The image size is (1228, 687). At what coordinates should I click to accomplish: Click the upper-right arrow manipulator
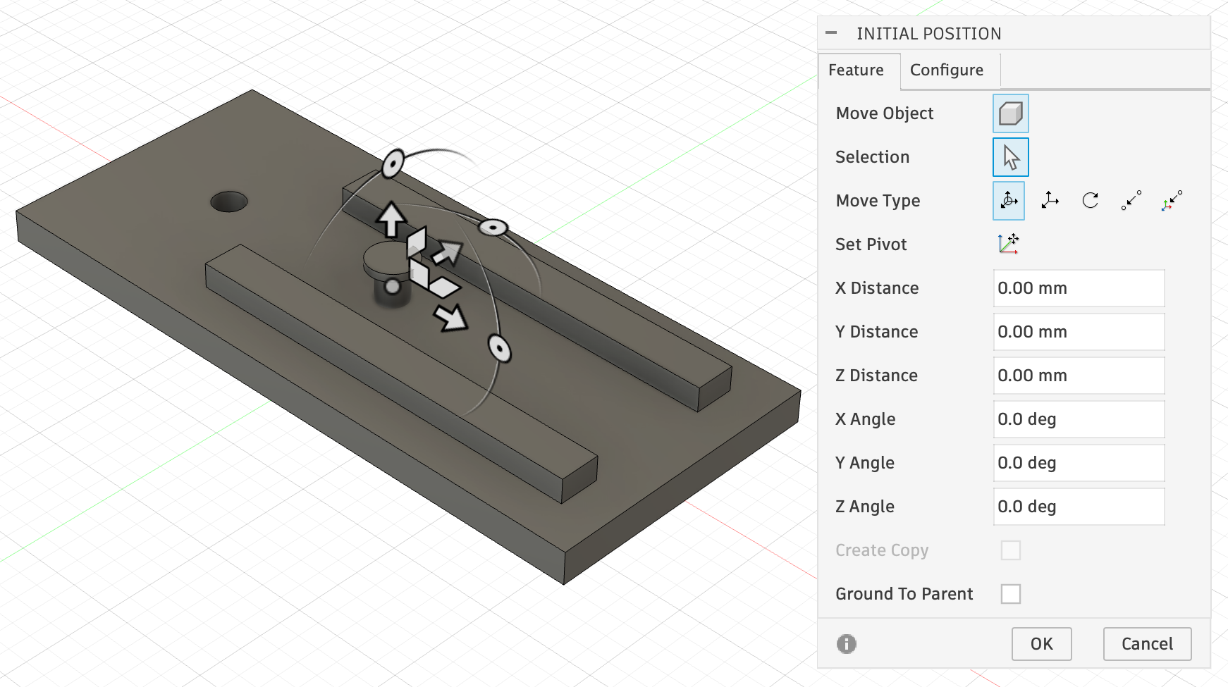(x=448, y=252)
